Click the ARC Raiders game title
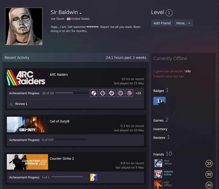 point(59,75)
